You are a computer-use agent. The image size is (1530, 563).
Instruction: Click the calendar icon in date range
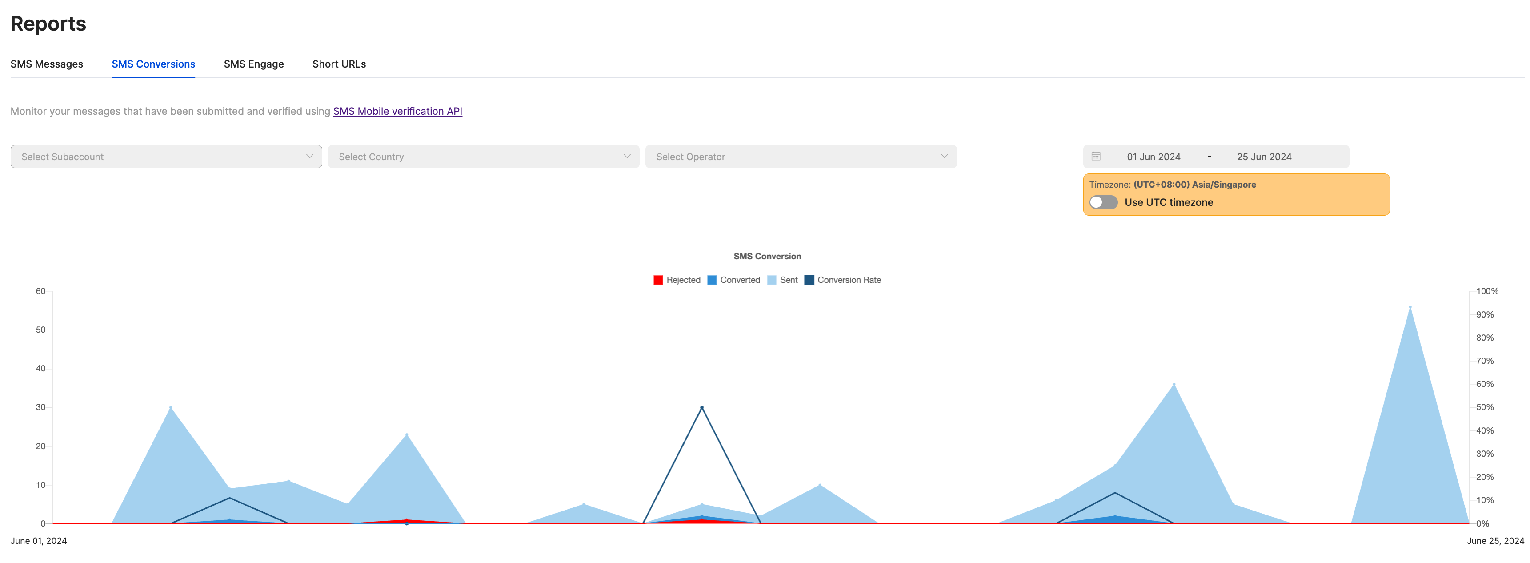pos(1096,157)
